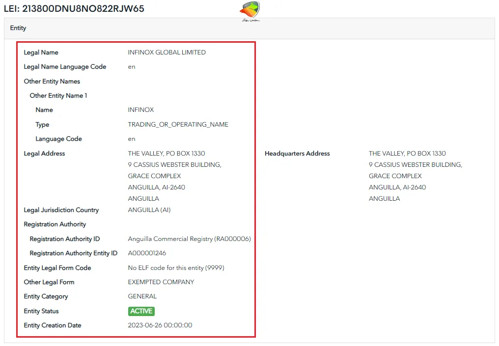
Task: Click the Legal Name Language Code label
Action: click(65, 67)
